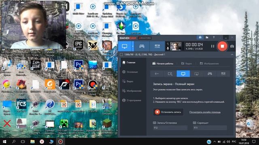Screen dimensions: 259x145
Task: Switch to the Изображения tab at top
Action: click(x=209, y=64)
